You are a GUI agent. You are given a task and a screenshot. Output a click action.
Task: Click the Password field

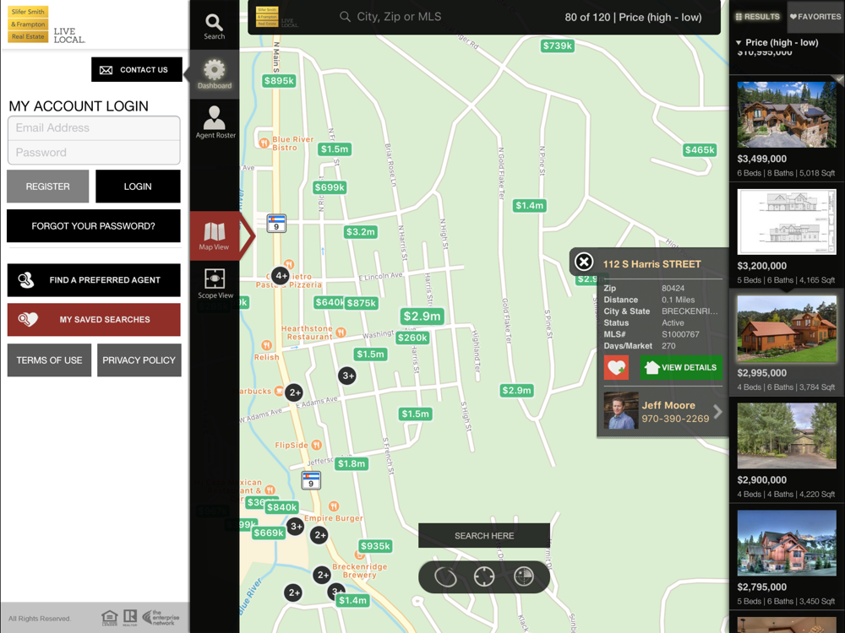coord(94,152)
